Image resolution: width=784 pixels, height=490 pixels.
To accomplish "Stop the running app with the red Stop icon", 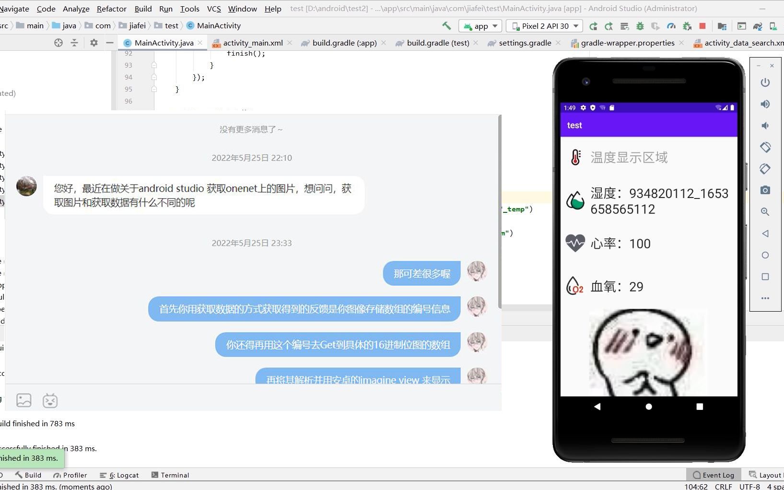I will (702, 26).
